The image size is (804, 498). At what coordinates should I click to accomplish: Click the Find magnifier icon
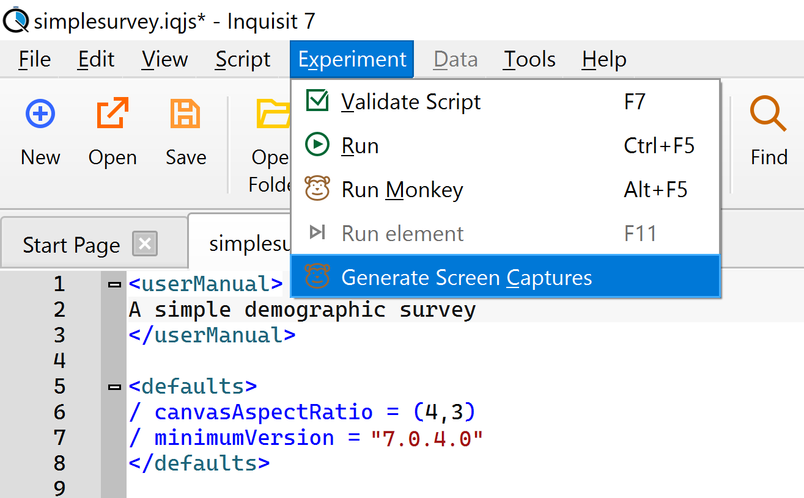pyautogui.click(x=769, y=114)
